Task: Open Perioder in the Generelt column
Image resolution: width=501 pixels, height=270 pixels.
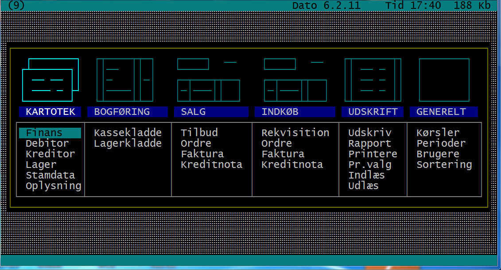Action: (441, 144)
